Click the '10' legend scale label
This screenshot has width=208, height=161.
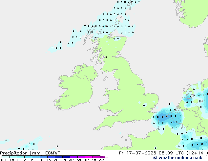click(x=41, y=160)
